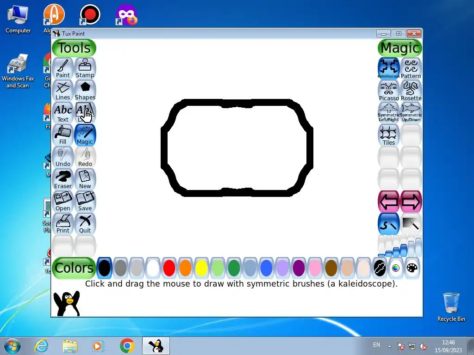The image size is (474, 355).
Task: Pick the Fill bucket tool
Action: point(63,135)
